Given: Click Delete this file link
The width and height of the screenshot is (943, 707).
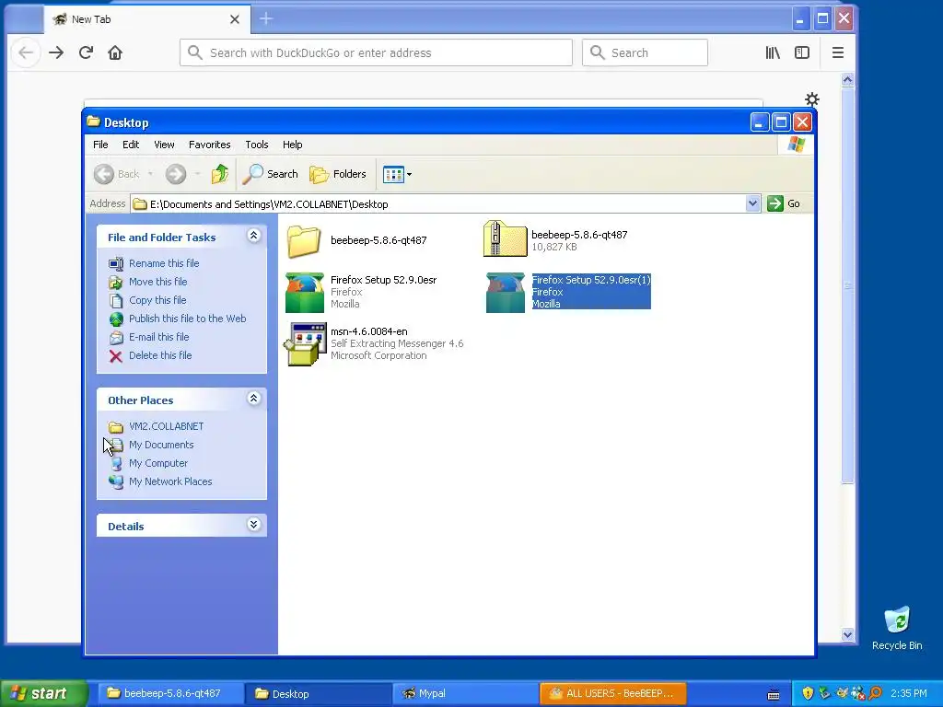Looking at the screenshot, I should (x=160, y=355).
